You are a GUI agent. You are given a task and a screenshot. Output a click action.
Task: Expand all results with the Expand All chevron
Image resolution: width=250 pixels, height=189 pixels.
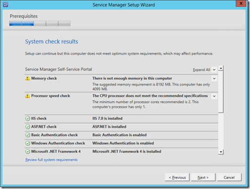click(214, 69)
